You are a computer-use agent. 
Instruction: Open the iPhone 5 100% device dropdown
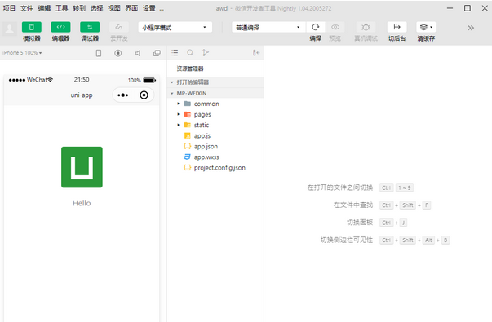click(x=22, y=53)
